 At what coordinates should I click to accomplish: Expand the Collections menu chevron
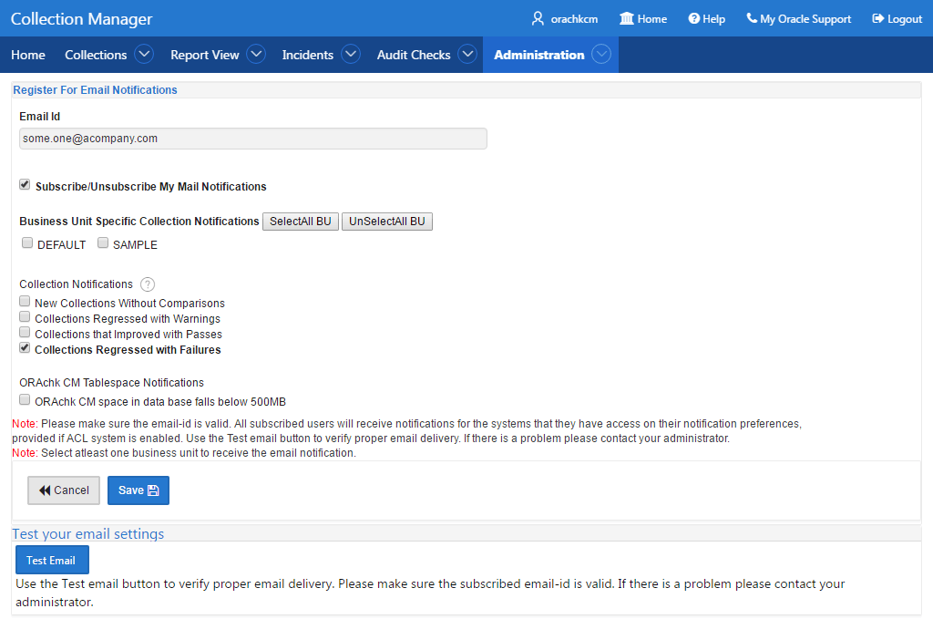click(x=143, y=54)
